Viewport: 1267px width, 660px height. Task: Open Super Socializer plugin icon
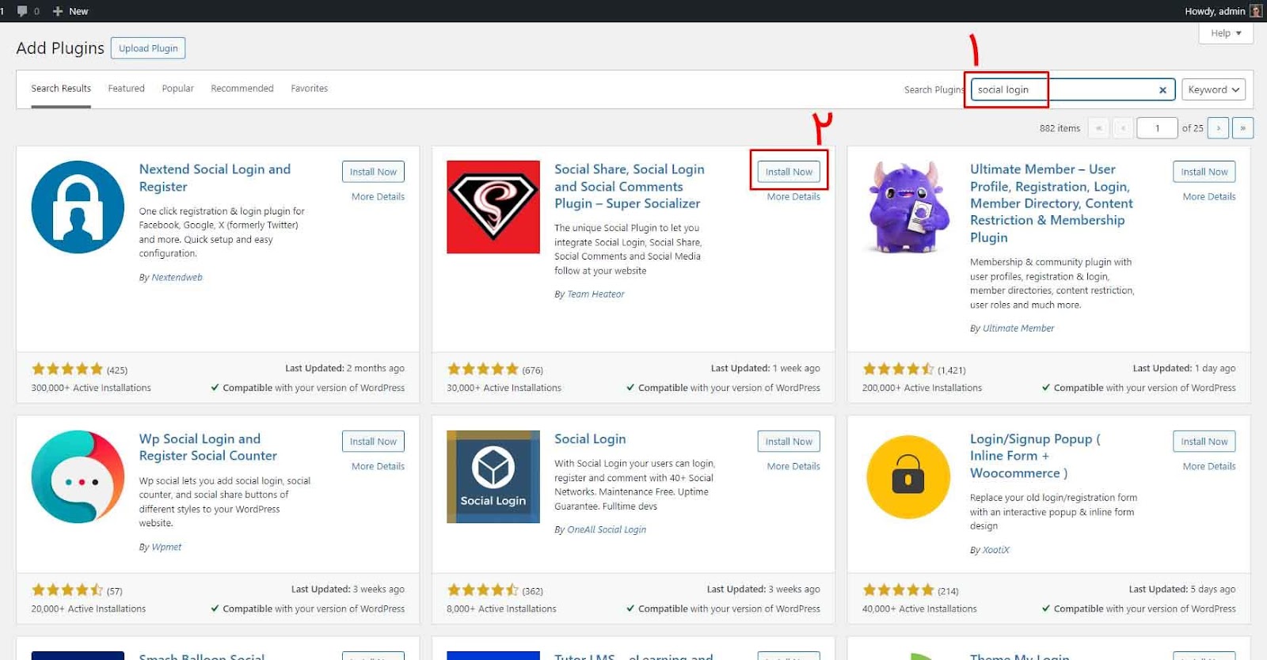[x=493, y=207]
